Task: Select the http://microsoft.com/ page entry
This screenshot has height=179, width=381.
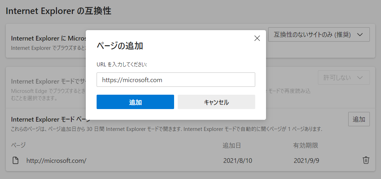Action: (x=56, y=161)
